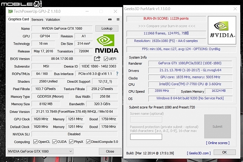Open the GPU-Z hamburger menu icon
The image size is (243, 162).
(x=118, y=19)
